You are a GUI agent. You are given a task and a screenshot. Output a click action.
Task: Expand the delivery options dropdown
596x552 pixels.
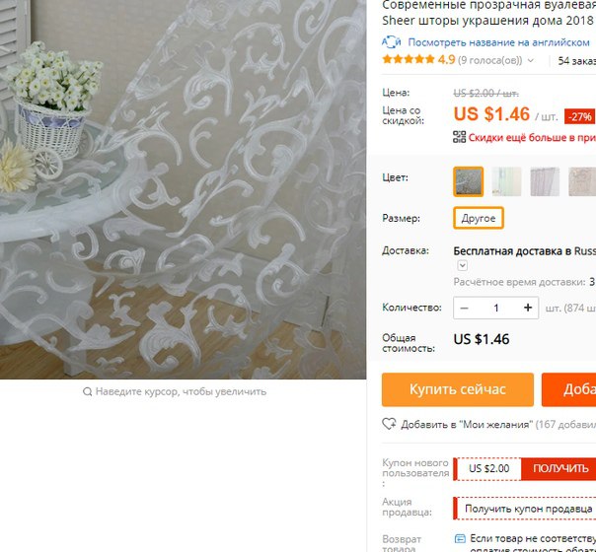(x=462, y=265)
